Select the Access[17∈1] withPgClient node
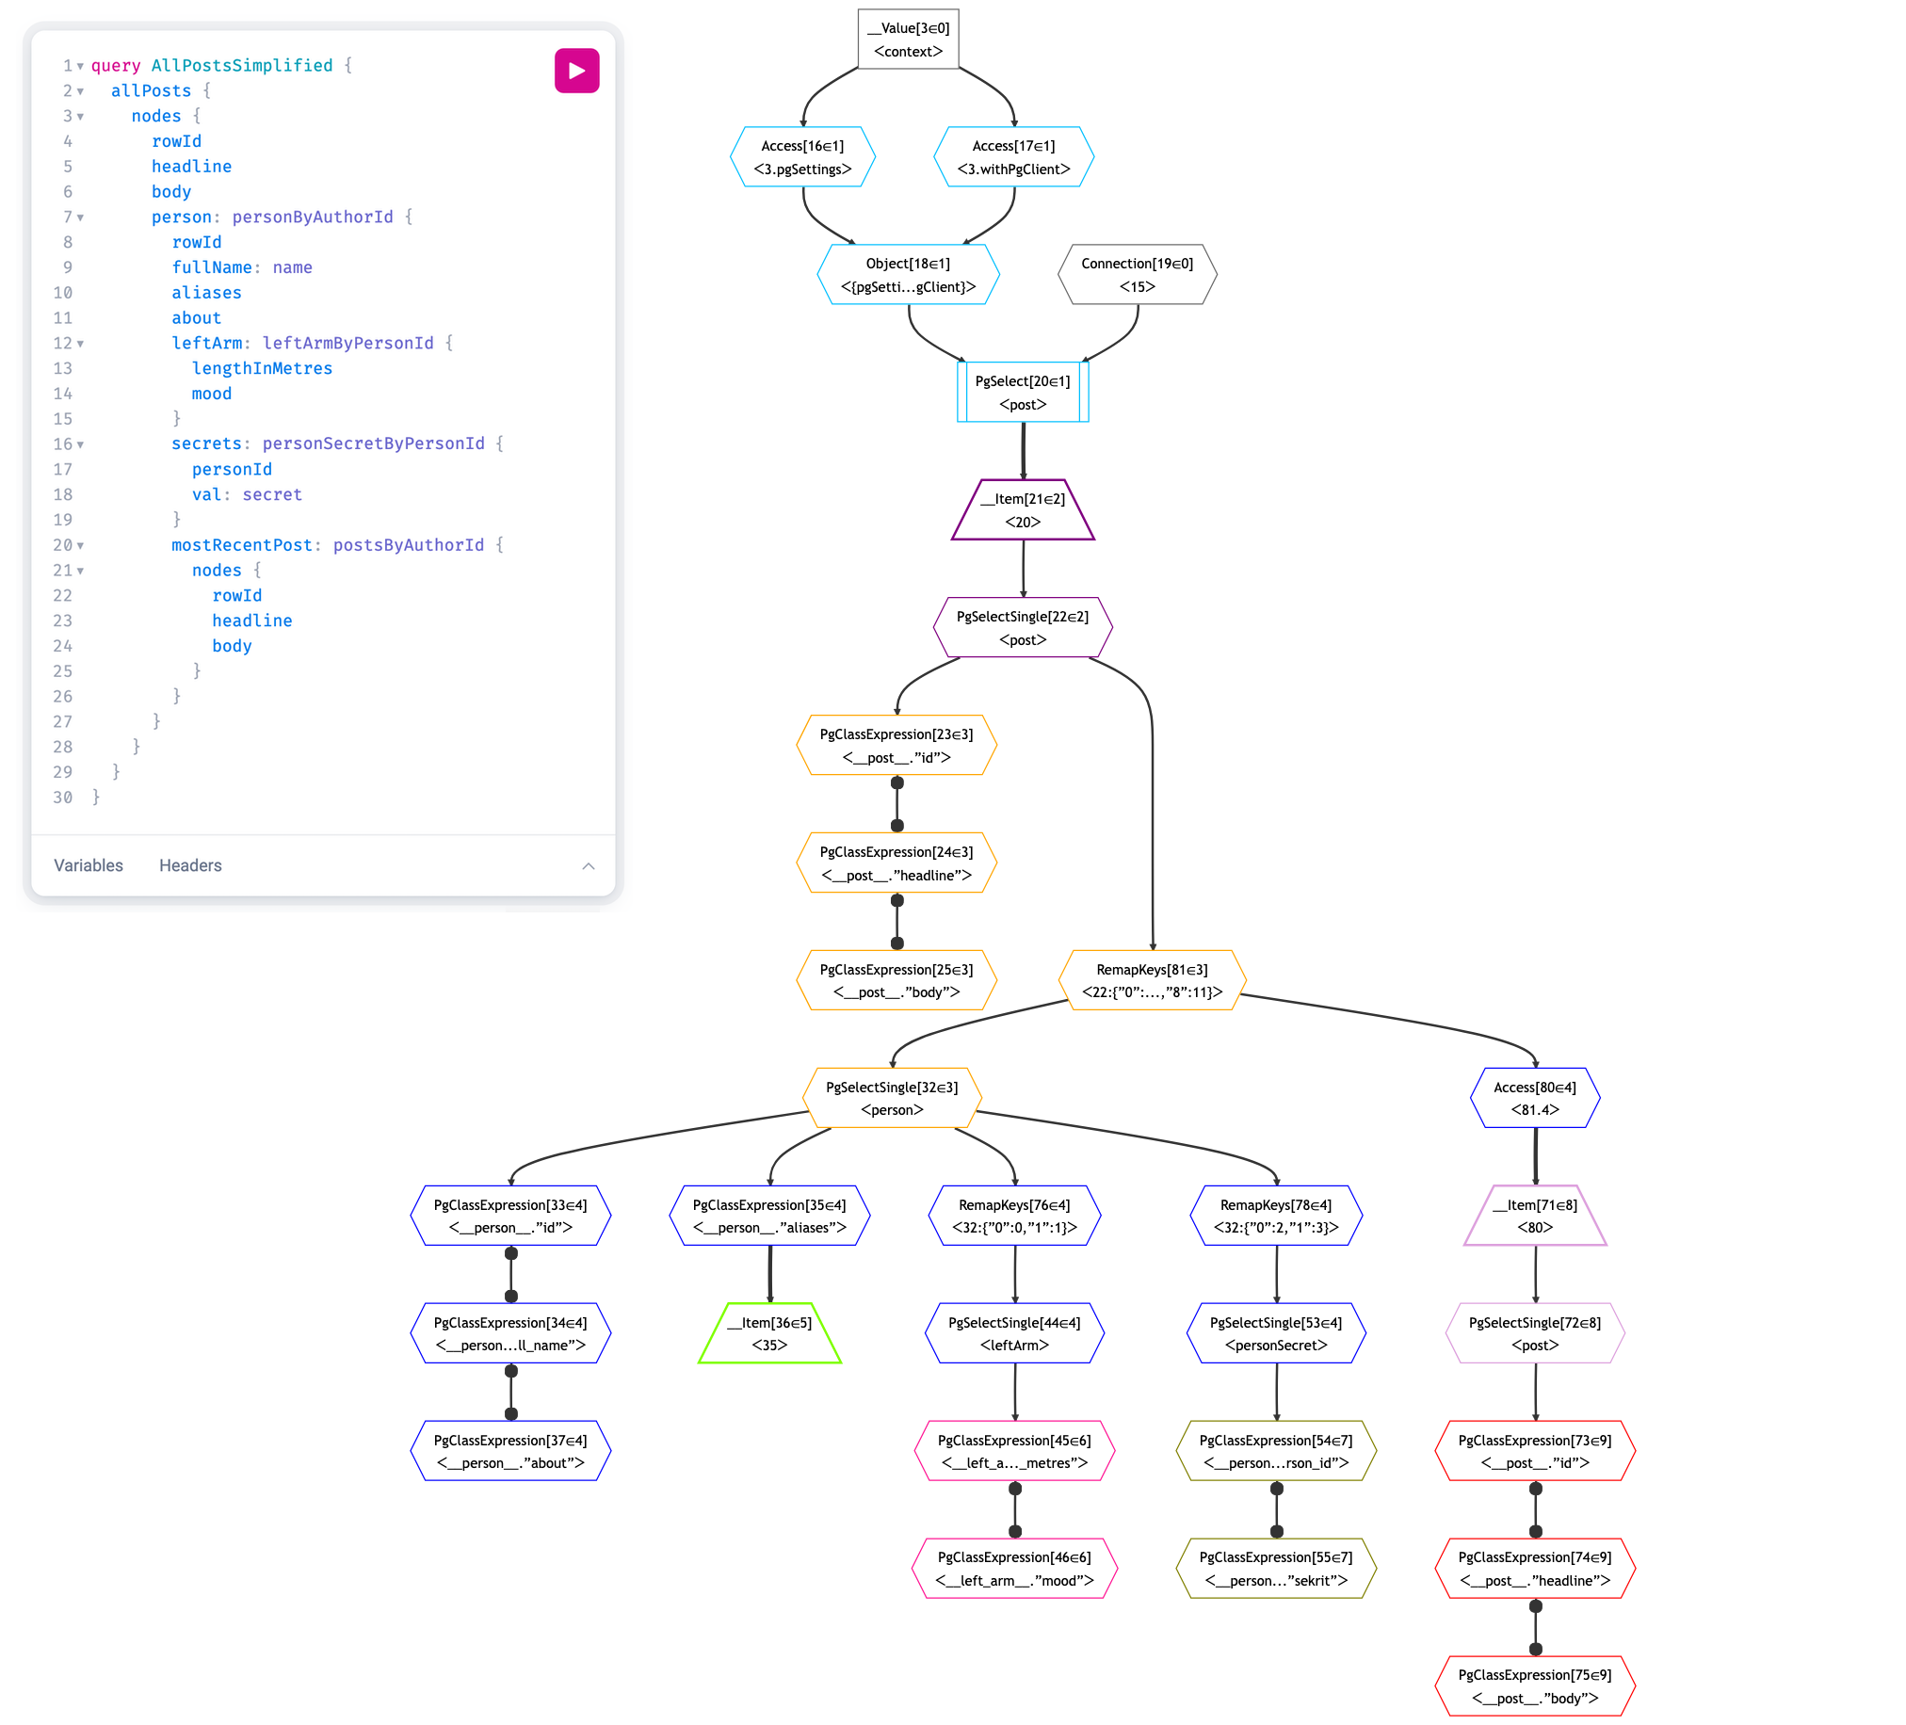Viewport: 1906px width, 1725px height. 1013,157
